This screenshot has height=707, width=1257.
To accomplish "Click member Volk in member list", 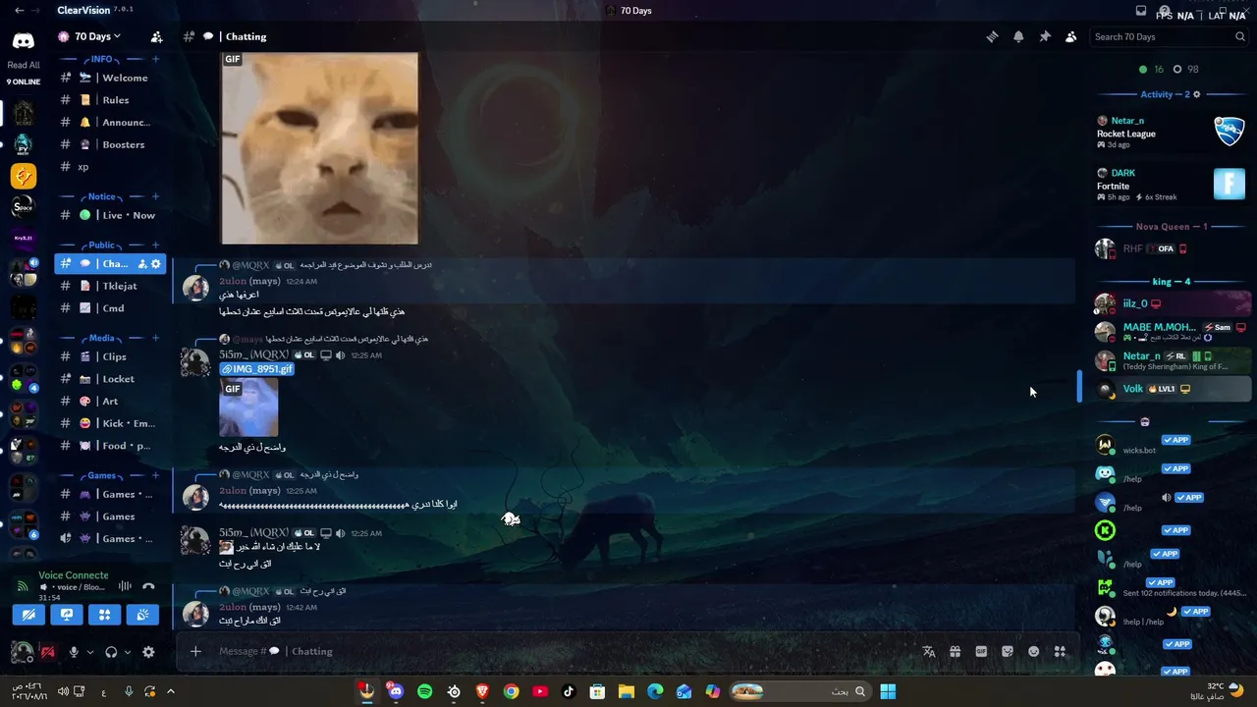I will click(1173, 389).
